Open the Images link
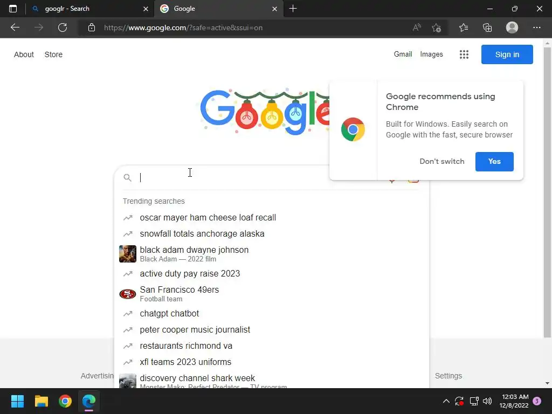Screen dimensions: 552x414 431,54
